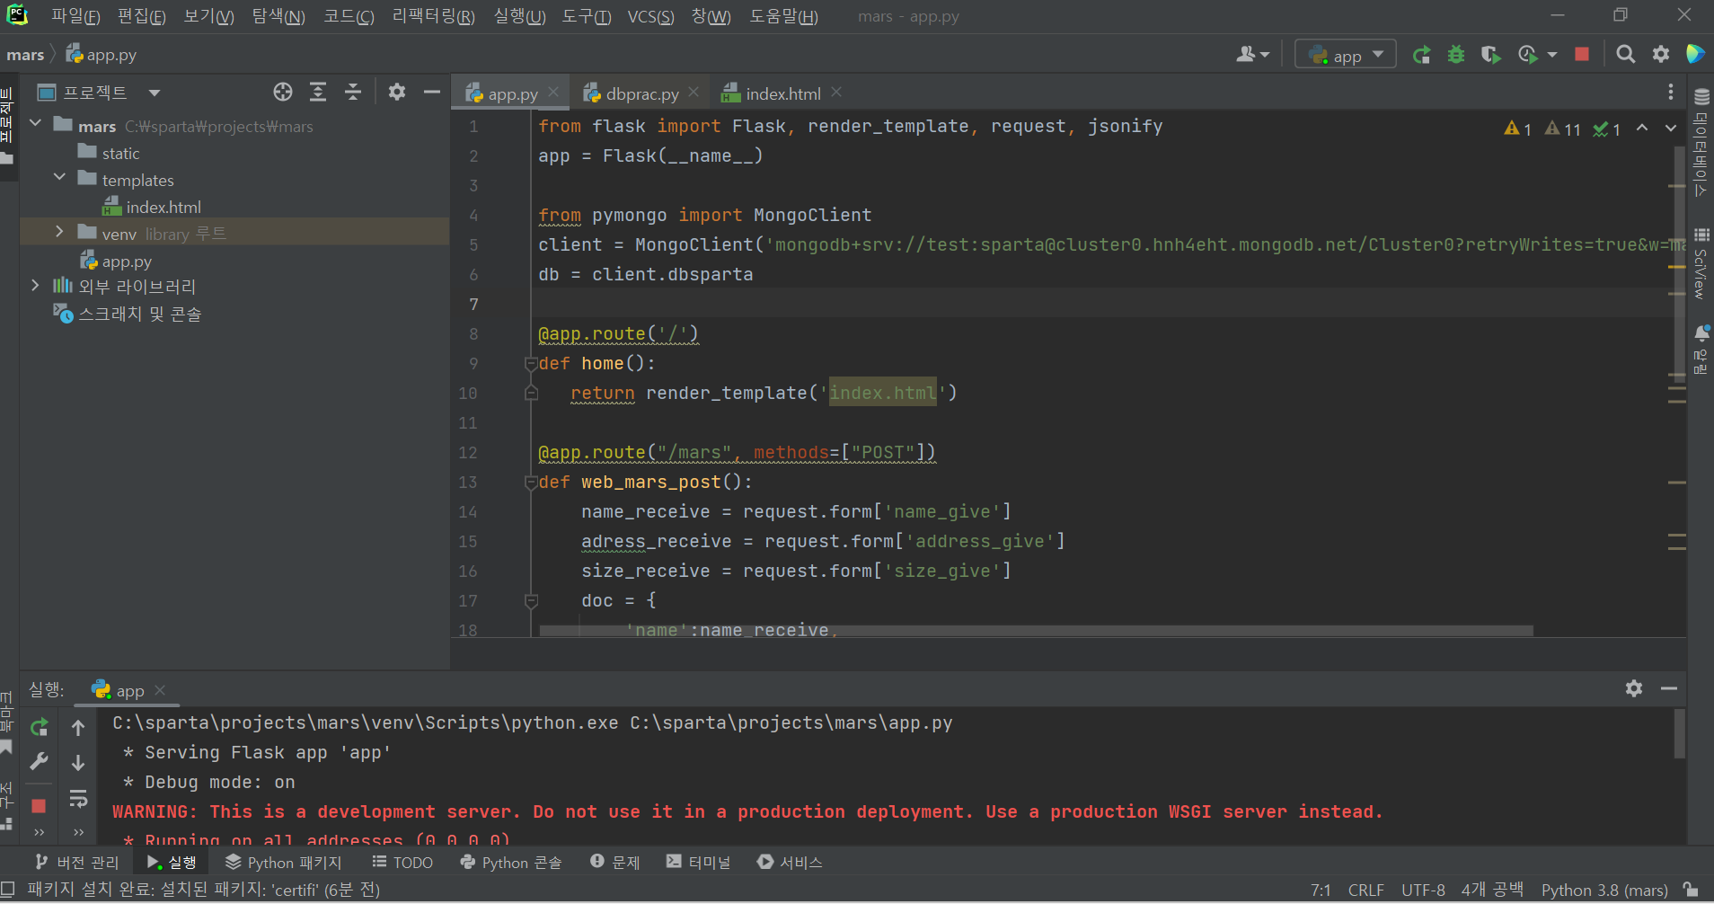The width and height of the screenshot is (1714, 904).
Task: Select index.html in the project tree
Action: point(163,208)
